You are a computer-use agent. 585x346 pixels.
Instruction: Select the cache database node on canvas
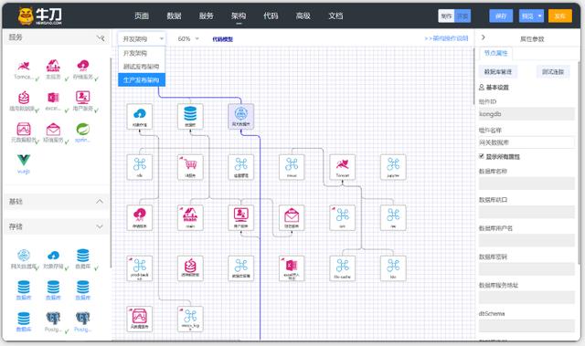(x=190, y=268)
